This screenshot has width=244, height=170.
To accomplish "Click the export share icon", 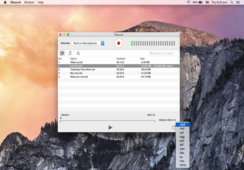I will 174,127.
